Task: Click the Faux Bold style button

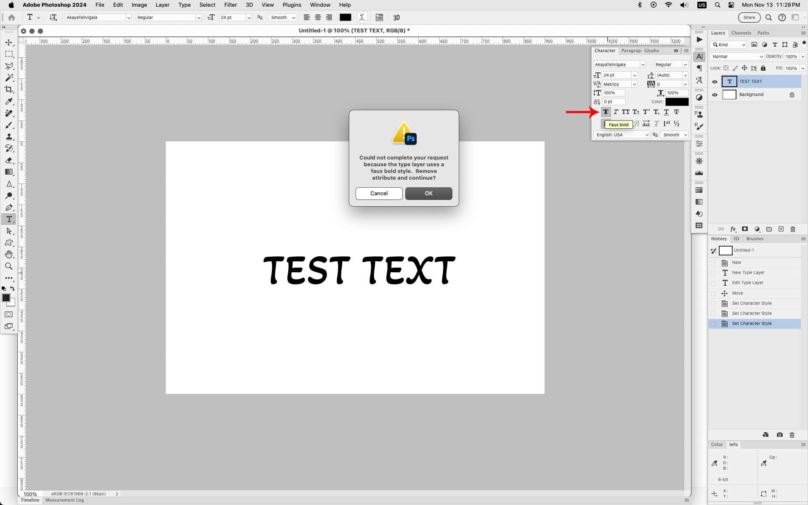Action: click(606, 112)
